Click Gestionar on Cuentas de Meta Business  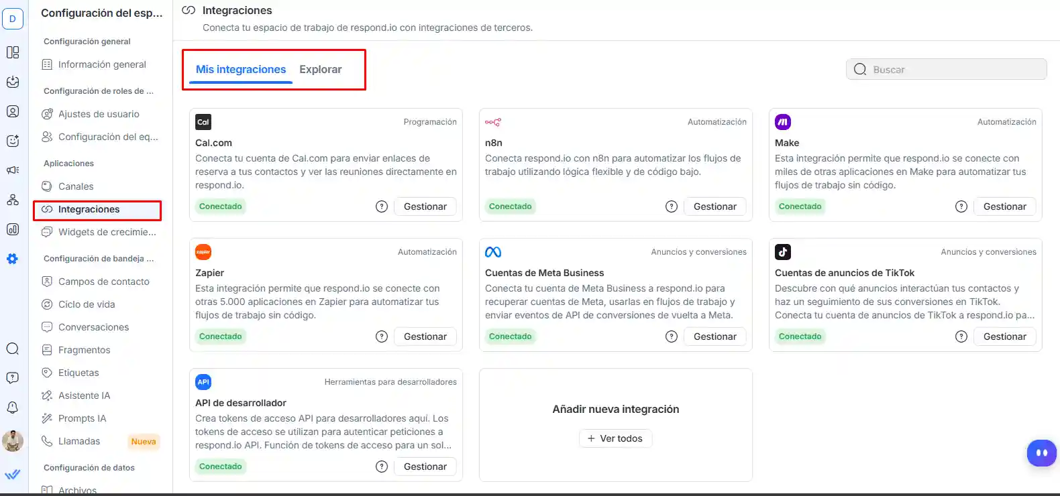pos(715,336)
